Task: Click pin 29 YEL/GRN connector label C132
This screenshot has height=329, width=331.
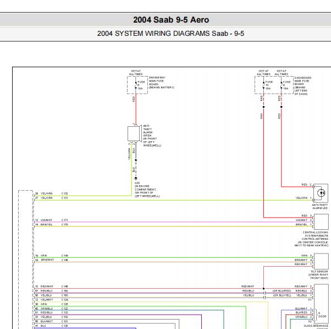Action: pyautogui.click(x=64, y=193)
